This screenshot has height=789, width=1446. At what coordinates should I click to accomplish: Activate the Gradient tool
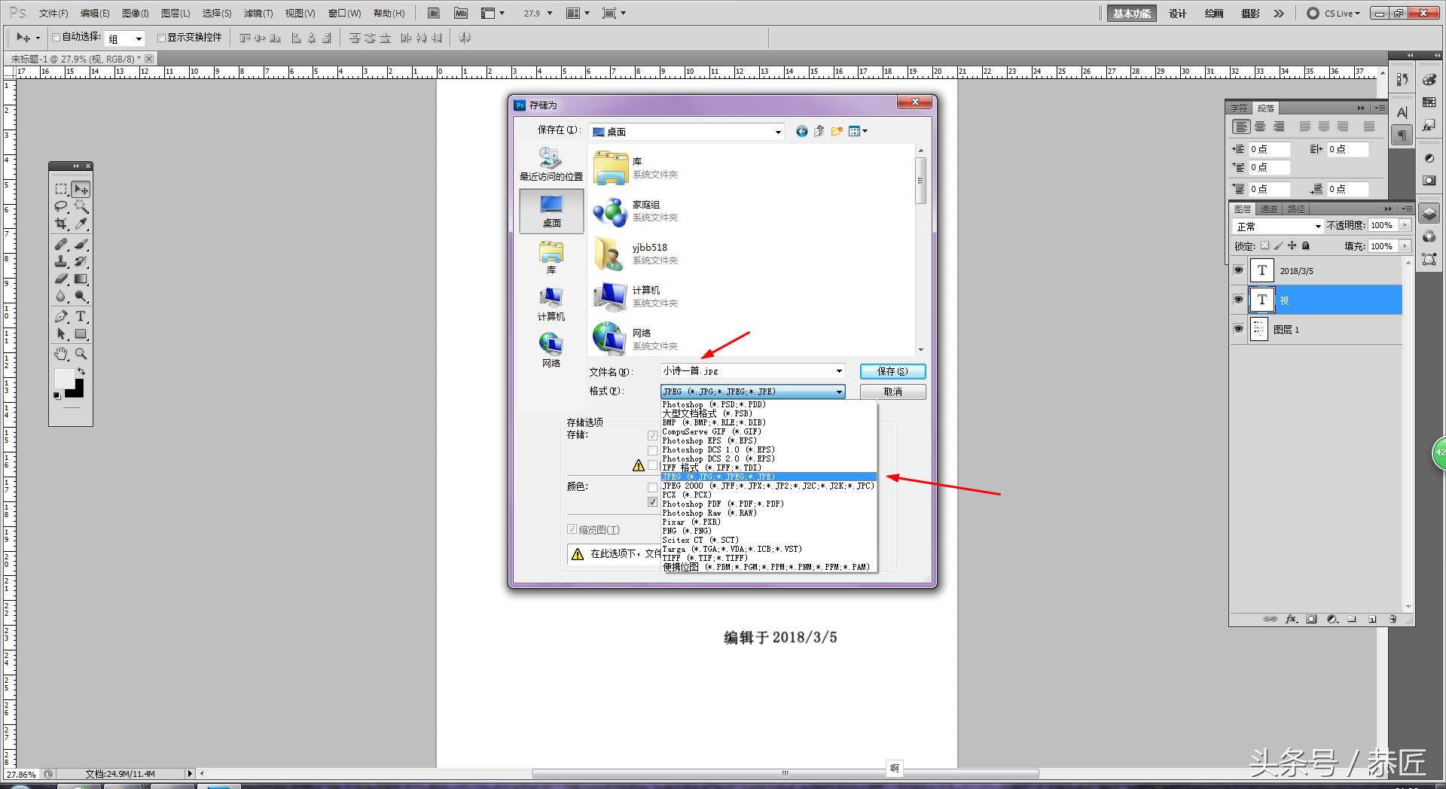pyautogui.click(x=81, y=279)
